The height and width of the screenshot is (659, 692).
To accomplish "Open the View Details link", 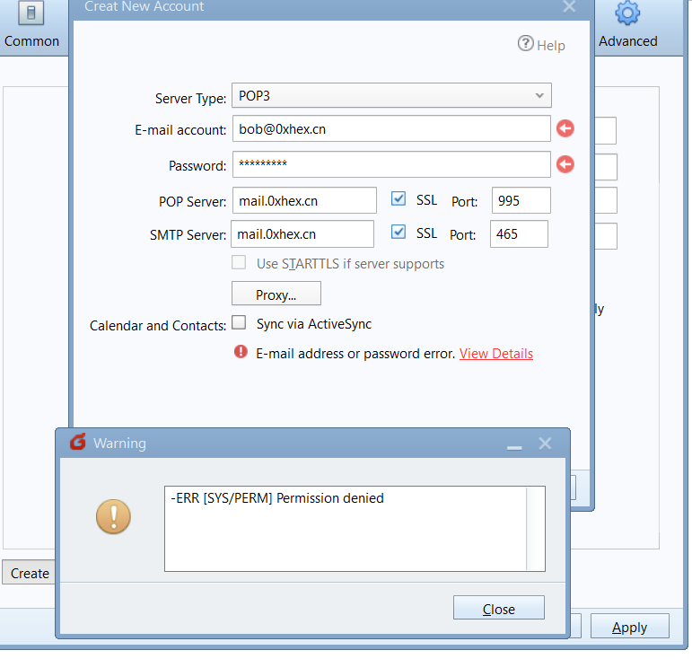I will coord(495,354).
